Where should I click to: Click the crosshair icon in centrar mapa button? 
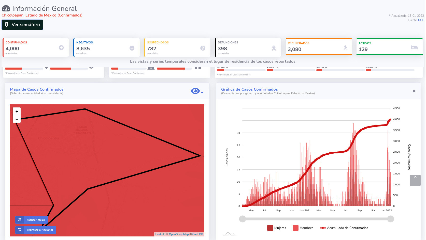click(20, 220)
